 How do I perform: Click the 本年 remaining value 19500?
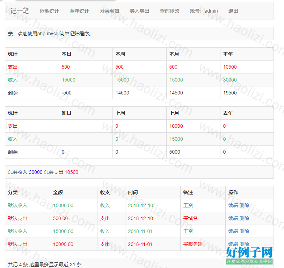pos(230,93)
